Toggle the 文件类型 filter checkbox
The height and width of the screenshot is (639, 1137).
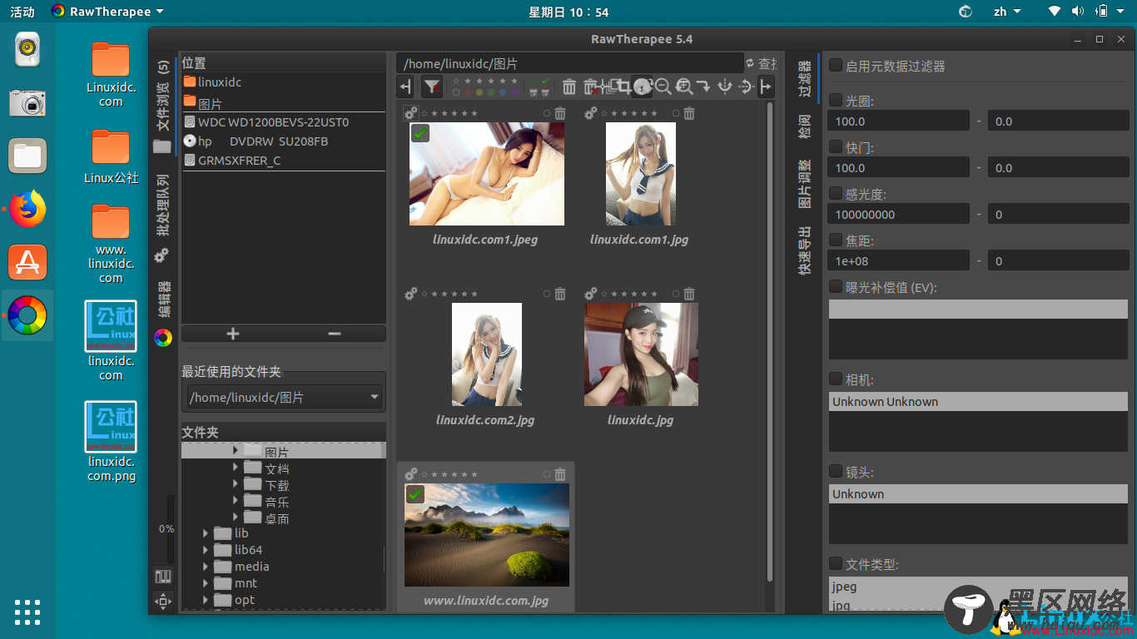(x=836, y=564)
